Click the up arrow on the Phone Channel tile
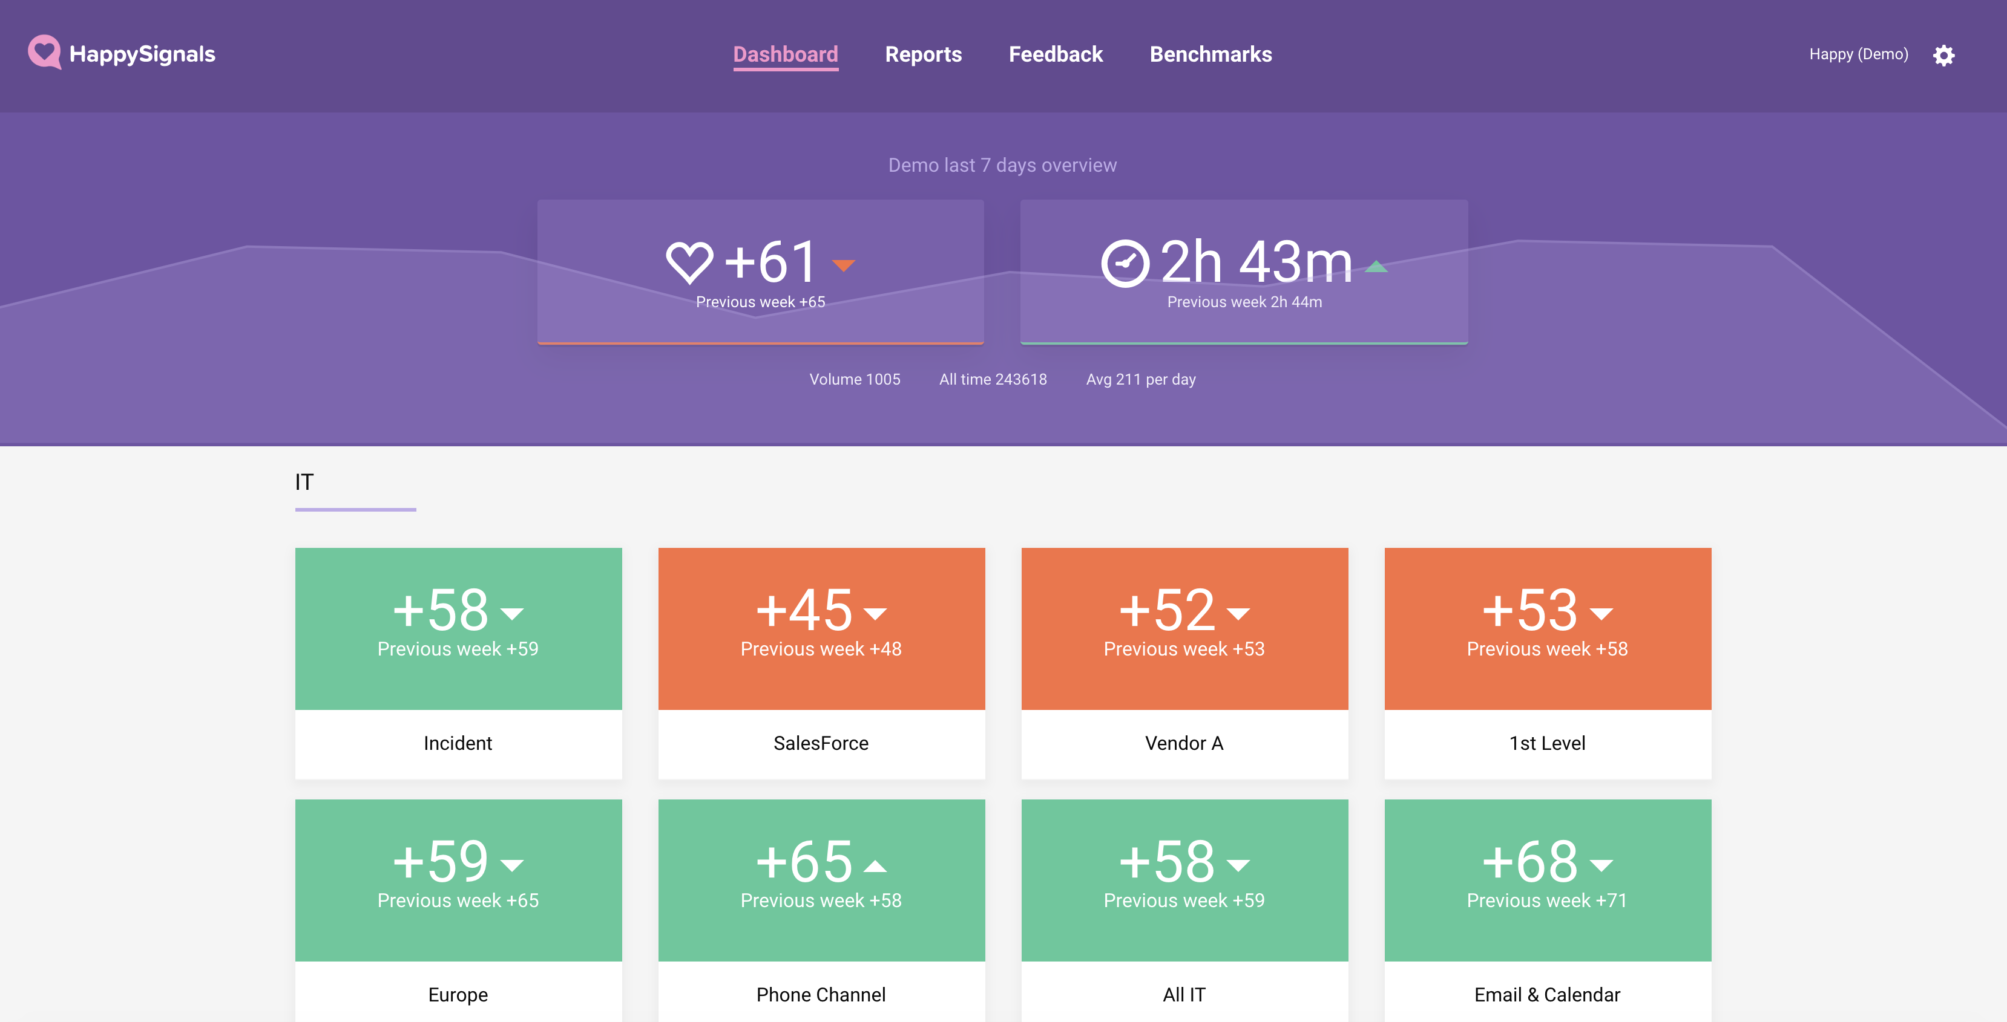 [876, 864]
